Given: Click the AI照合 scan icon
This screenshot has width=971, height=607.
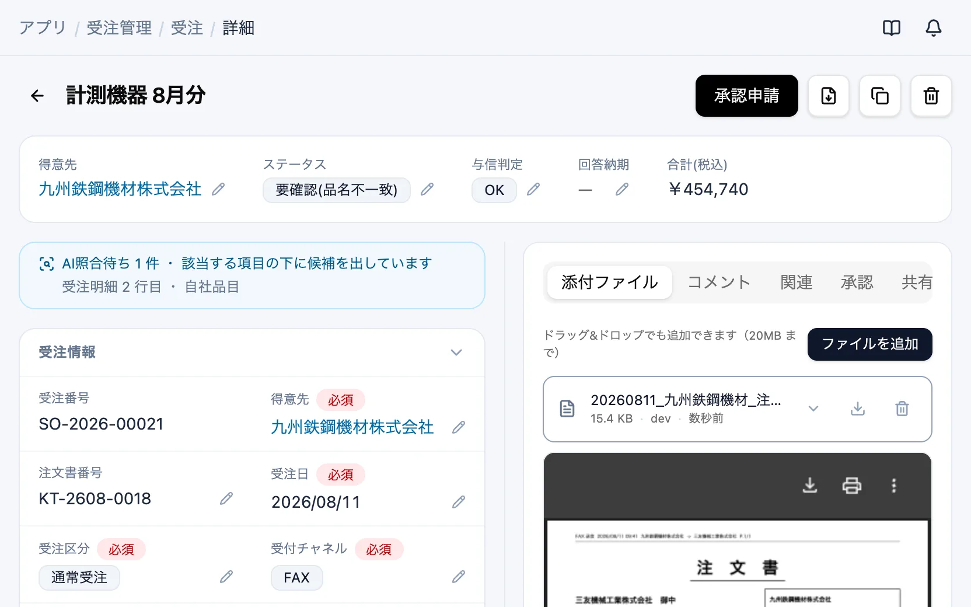Looking at the screenshot, I should click(47, 264).
